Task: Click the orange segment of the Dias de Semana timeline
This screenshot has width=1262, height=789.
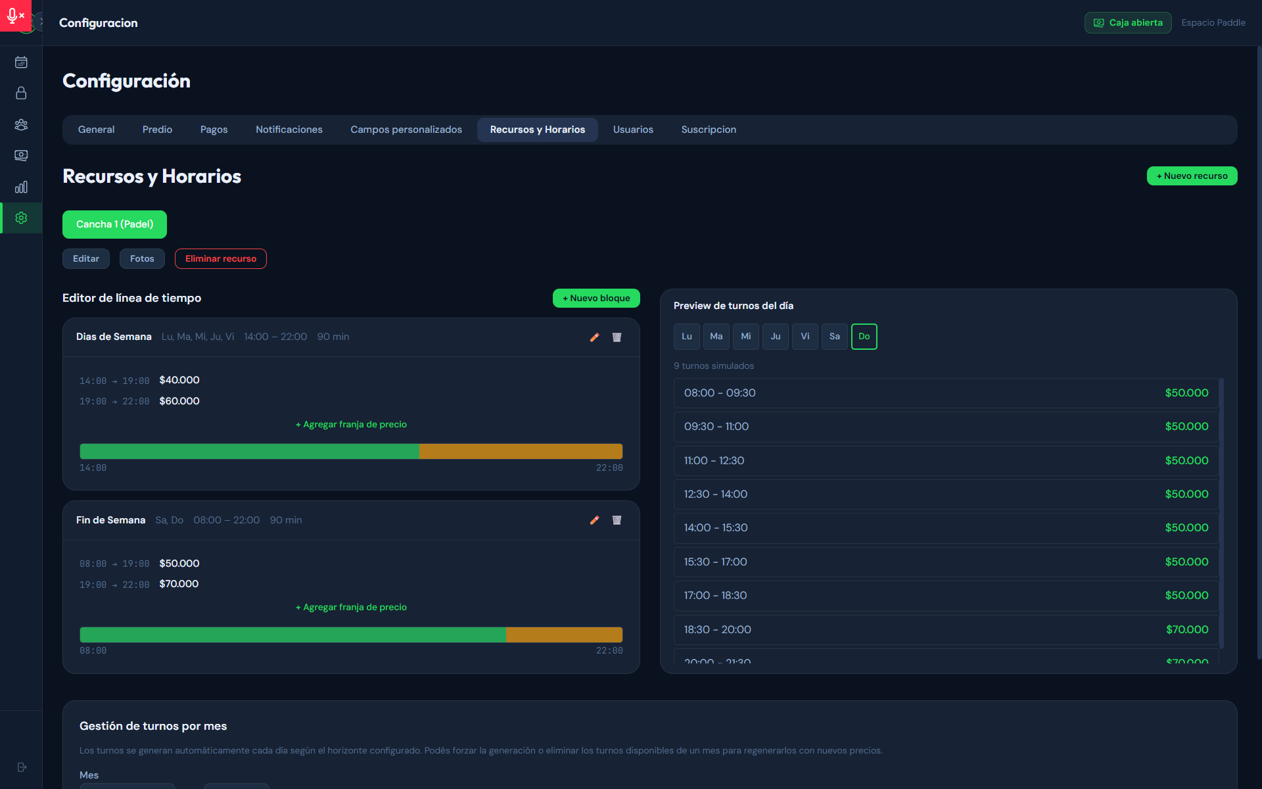Action: pyautogui.click(x=521, y=451)
